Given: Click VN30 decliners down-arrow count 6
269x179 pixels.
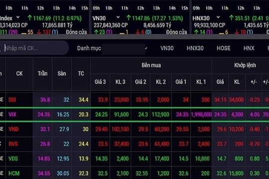Looking at the screenshot, I should click(140, 32).
